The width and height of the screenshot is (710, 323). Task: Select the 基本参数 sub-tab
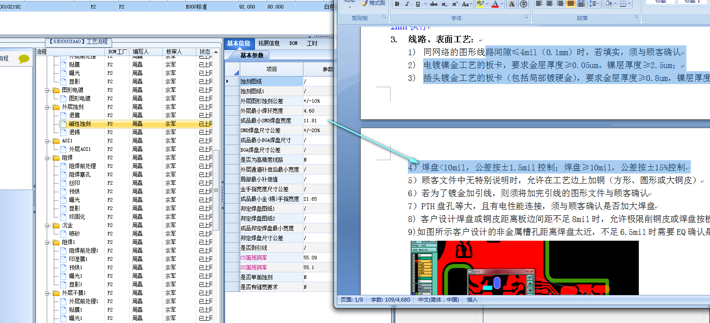pos(252,55)
